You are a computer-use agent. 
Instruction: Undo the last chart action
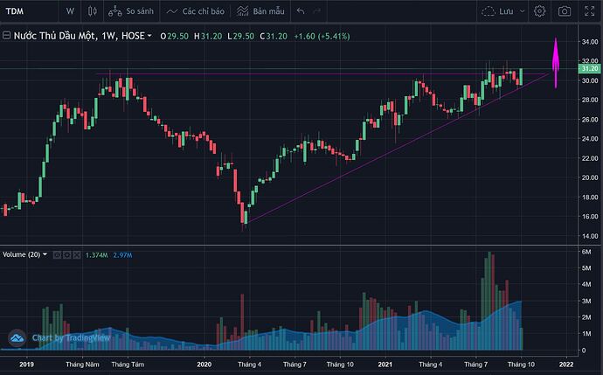(301, 11)
